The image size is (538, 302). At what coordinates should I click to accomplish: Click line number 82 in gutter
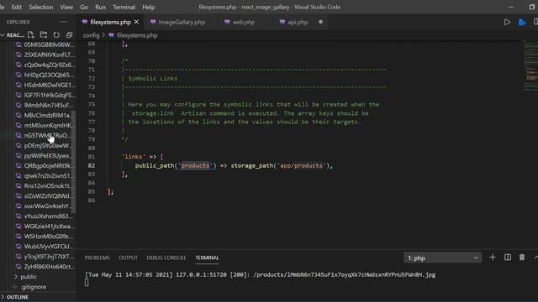tap(92, 165)
